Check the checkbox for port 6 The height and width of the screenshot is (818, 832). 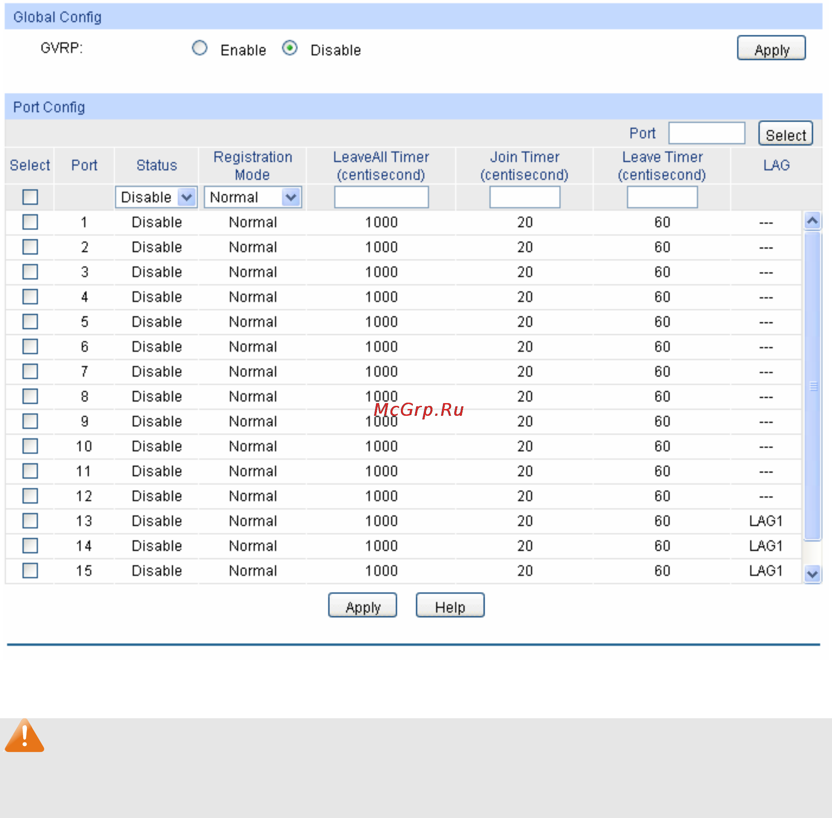[30, 347]
